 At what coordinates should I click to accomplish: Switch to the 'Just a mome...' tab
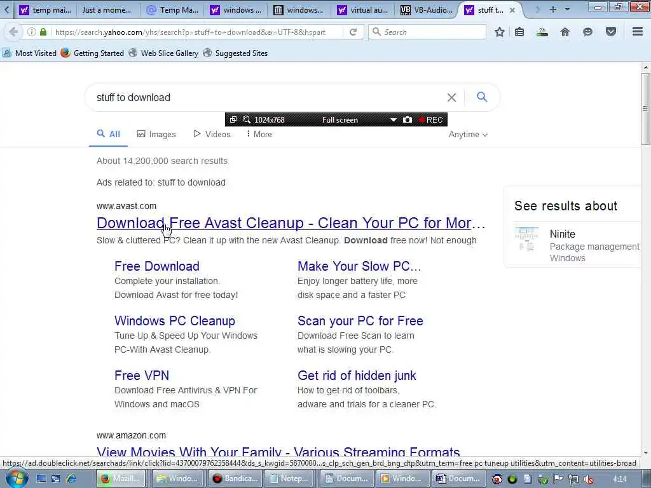106,10
